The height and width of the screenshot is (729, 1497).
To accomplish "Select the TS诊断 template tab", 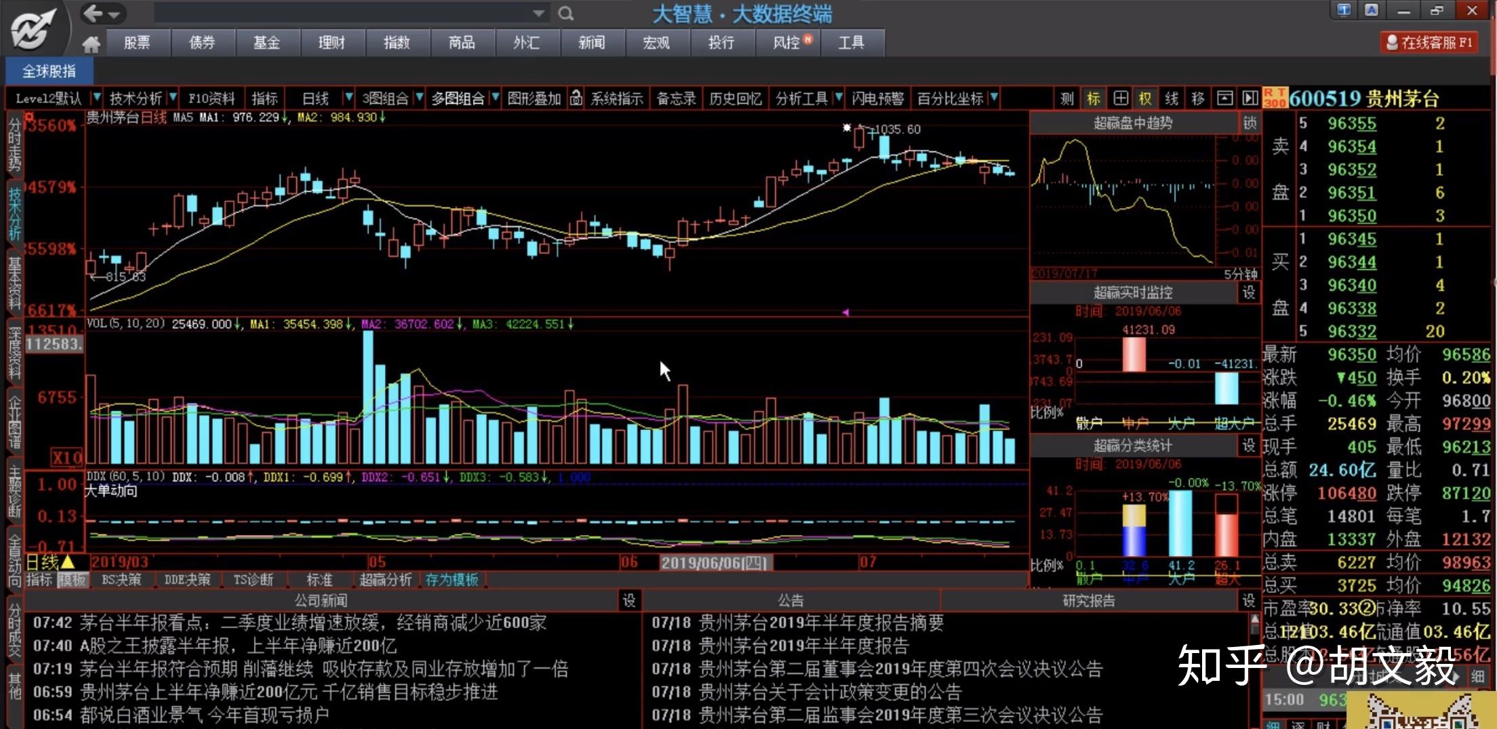I will click(x=253, y=580).
